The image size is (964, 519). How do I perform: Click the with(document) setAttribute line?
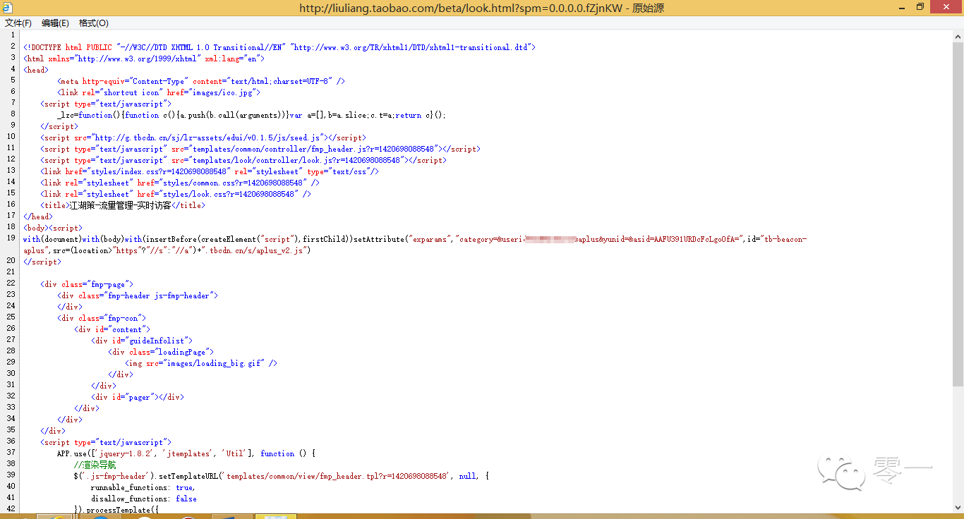(415, 239)
